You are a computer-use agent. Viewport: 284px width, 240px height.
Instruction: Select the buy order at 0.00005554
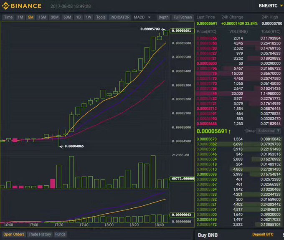238,189
